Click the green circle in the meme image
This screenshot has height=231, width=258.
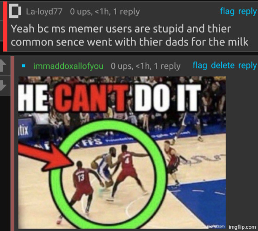tap(109, 174)
